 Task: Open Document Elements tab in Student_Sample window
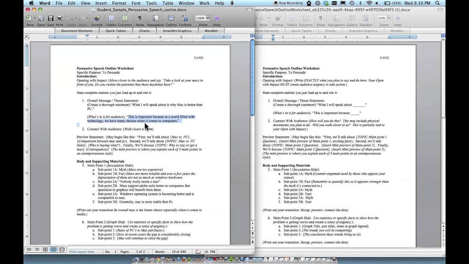(77, 31)
